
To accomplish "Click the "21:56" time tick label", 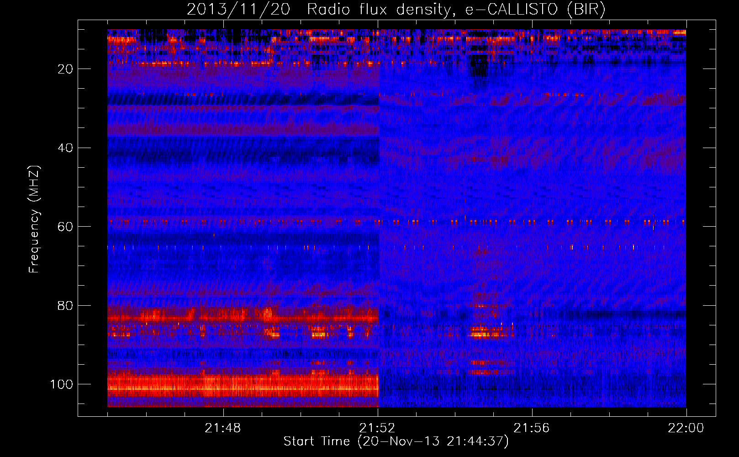I will click(532, 428).
